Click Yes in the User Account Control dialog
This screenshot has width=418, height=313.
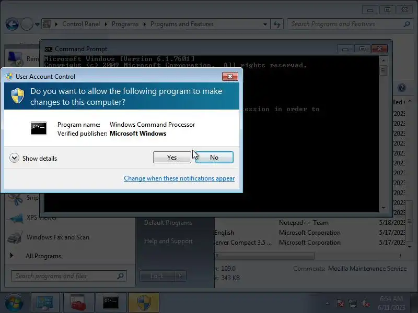click(172, 158)
